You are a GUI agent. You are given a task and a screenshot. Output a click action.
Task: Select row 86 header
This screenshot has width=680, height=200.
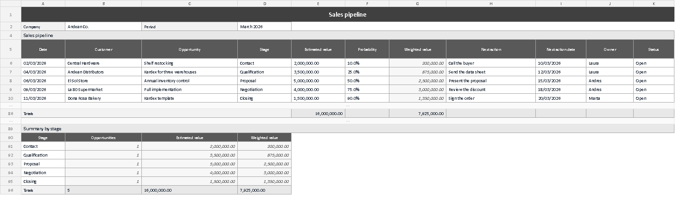[x=11, y=113]
